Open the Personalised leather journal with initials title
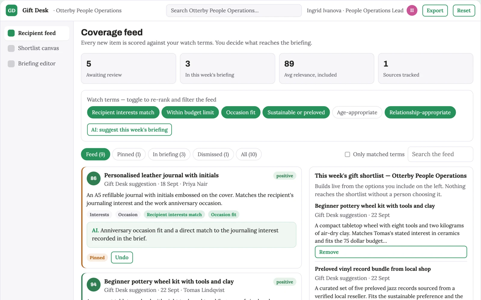The image size is (481, 300). pos(161,175)
